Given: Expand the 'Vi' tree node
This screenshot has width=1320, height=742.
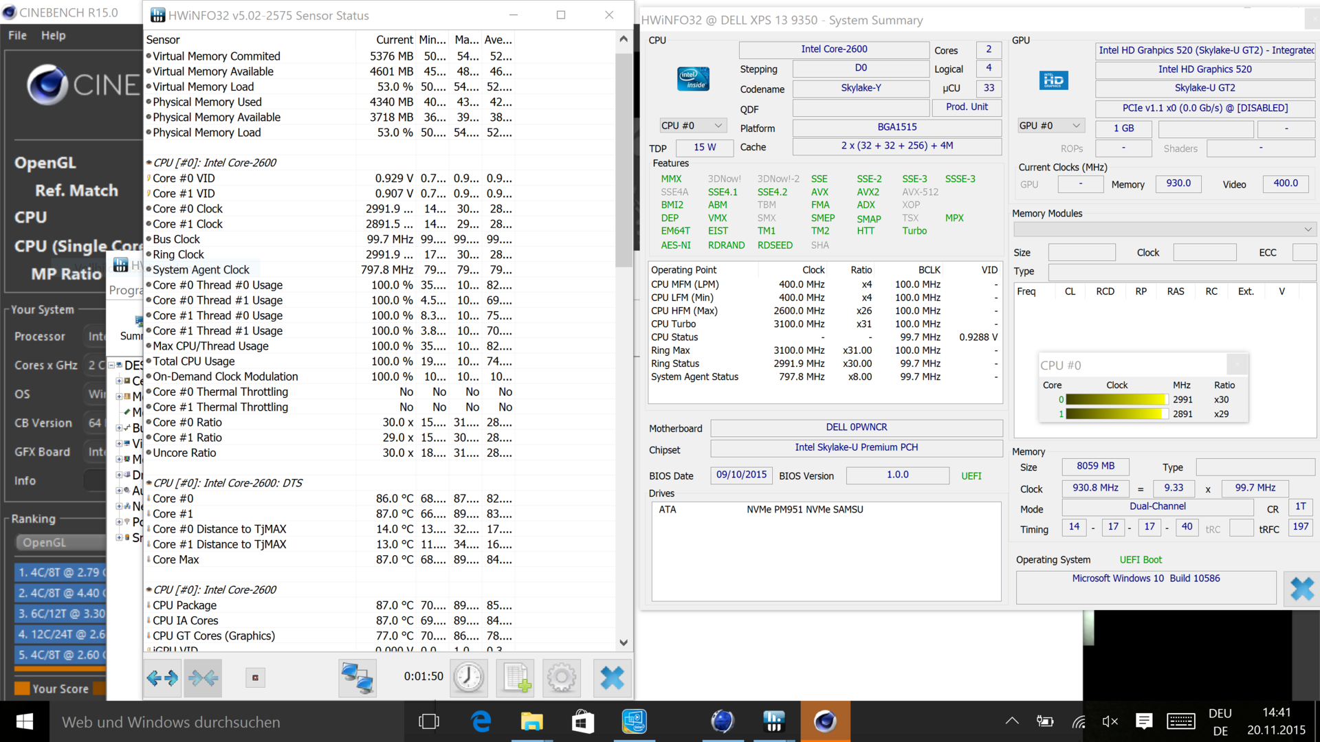Looking at the screenshot, I should [119, 443].
